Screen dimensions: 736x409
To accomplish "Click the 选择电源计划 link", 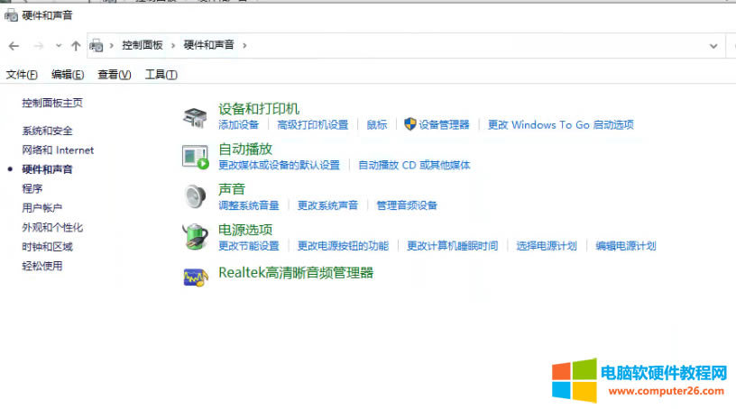I will point(547,246).
